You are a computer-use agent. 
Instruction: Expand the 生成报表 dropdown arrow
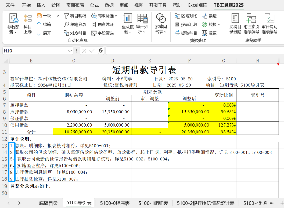tap(130, 32)
